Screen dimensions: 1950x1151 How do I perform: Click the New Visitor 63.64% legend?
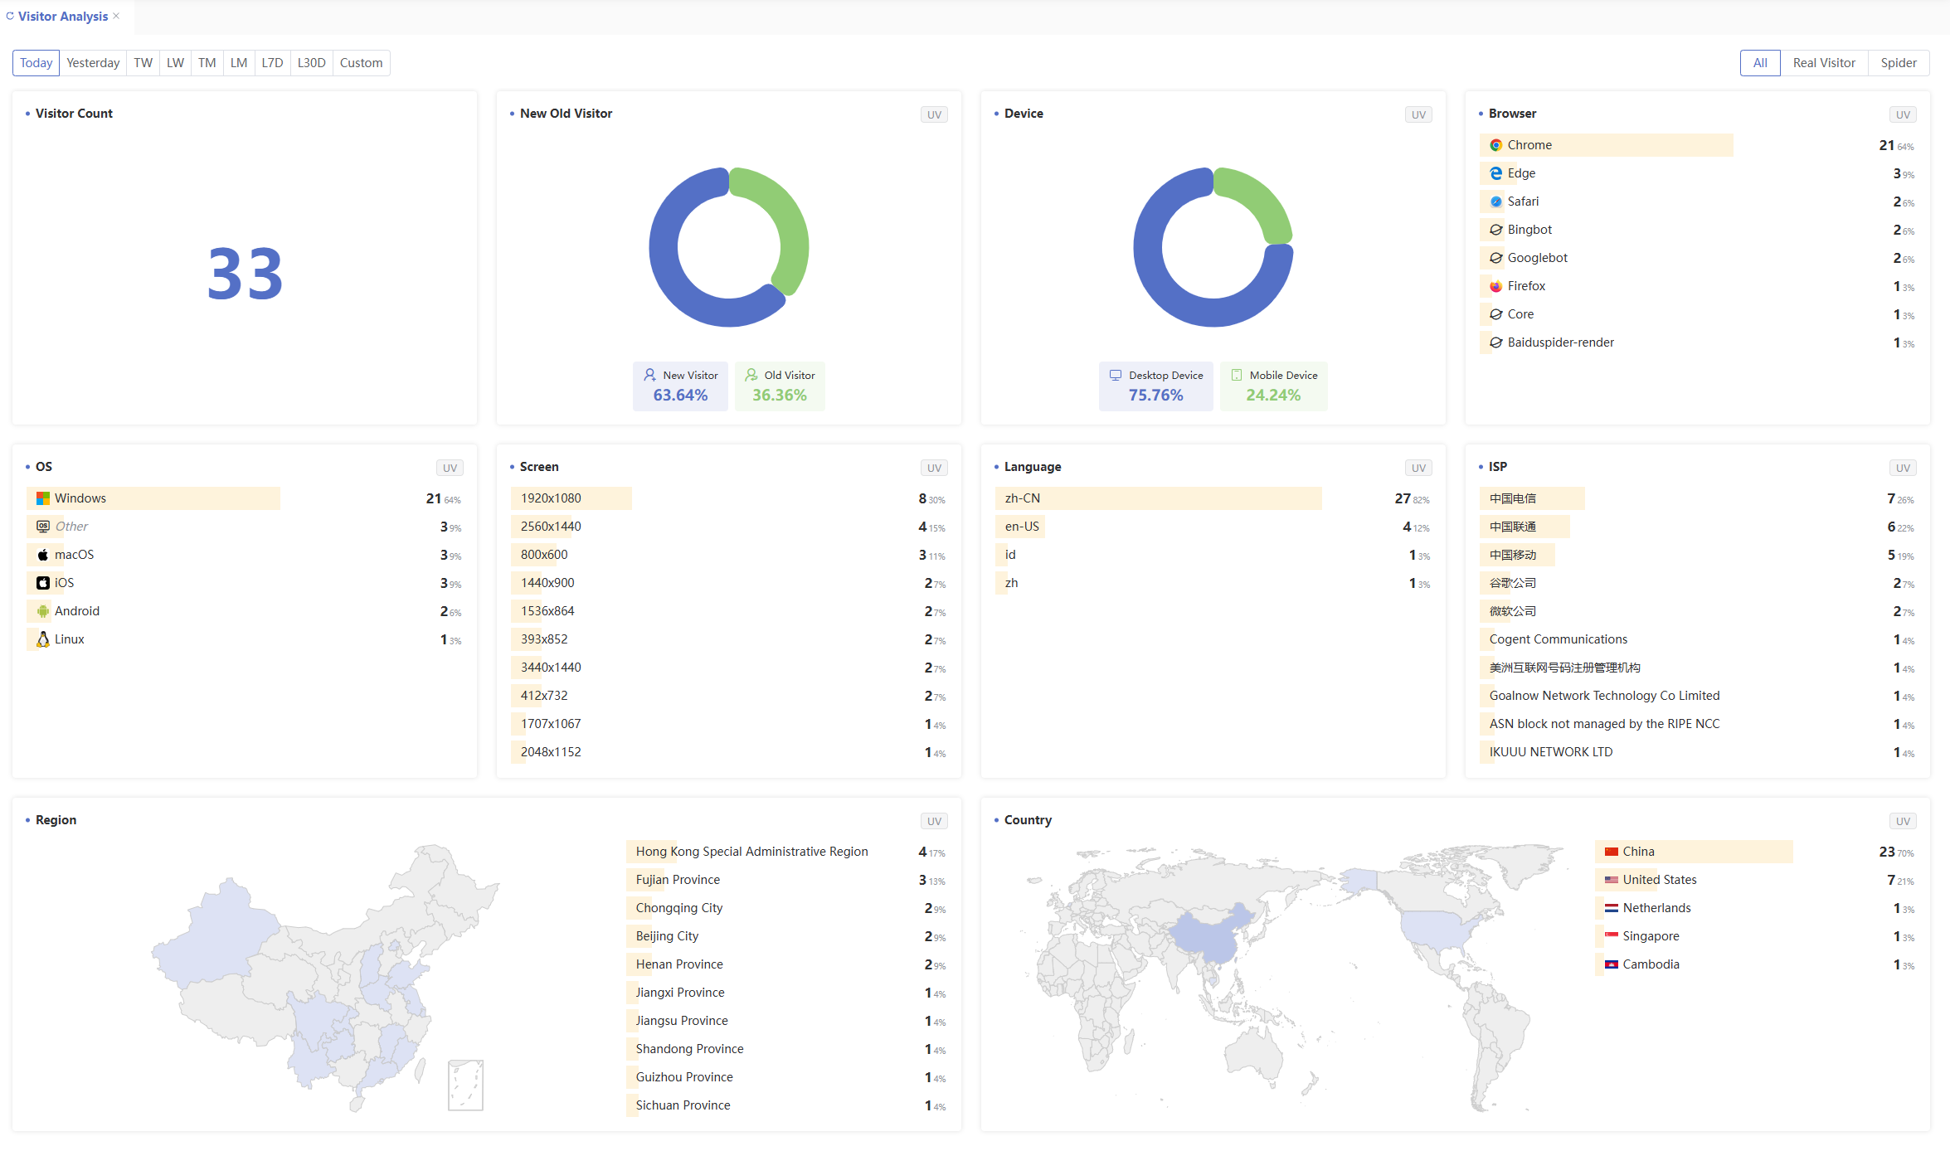[680, 386]
